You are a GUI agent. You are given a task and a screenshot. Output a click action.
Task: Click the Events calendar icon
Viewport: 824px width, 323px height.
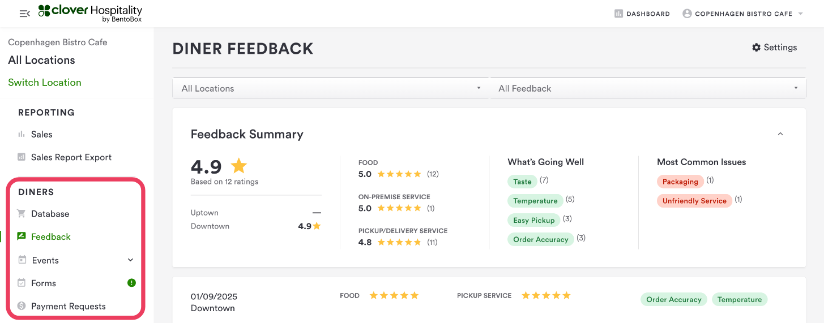pyautogui.click(x=22, y=260)
